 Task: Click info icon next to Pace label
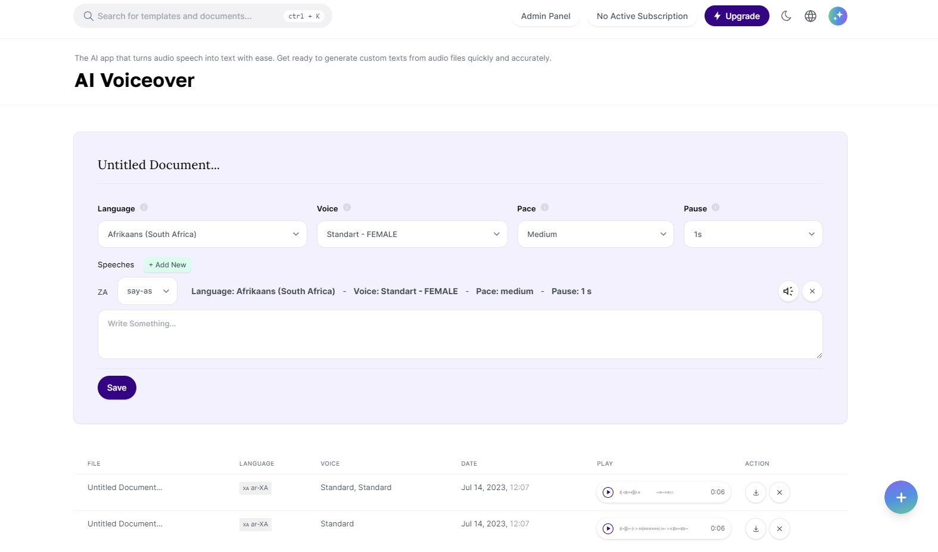coord(544,207)
